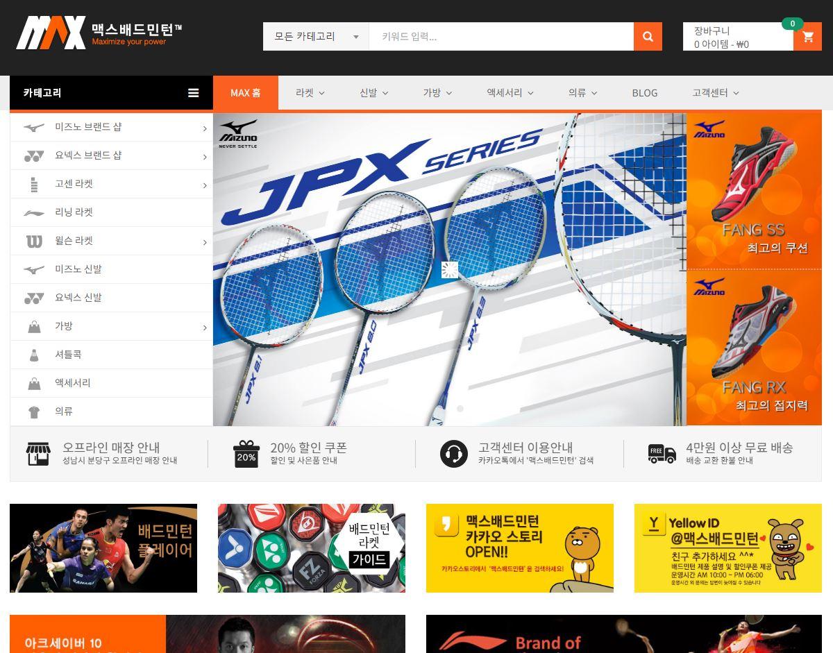Open the 카카오 스토리 OPEN banner

(520, 548)
